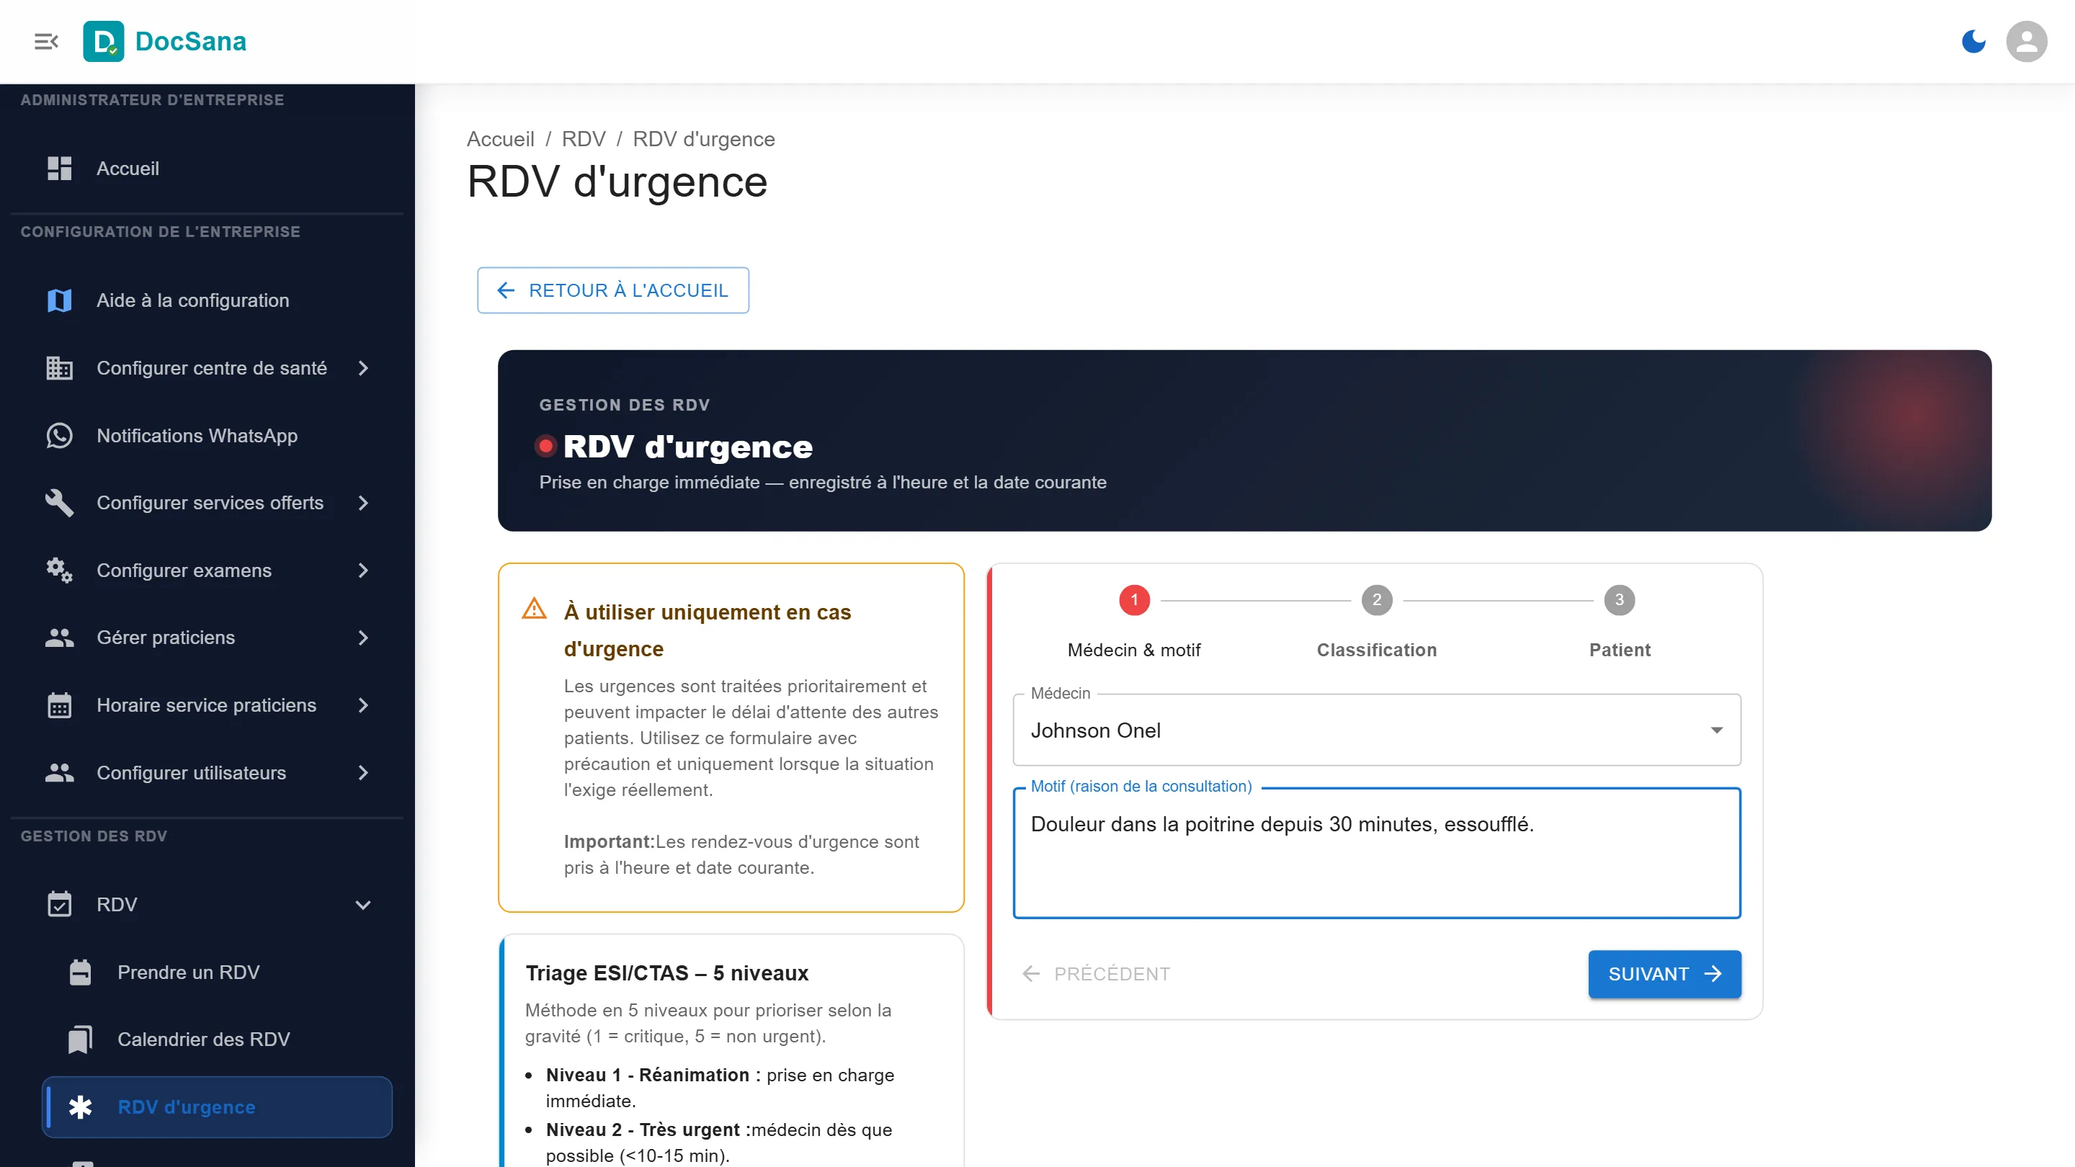Click the people icon for Gérer praticiens
Screen dimensions: 2075x1167
[60, 638]
